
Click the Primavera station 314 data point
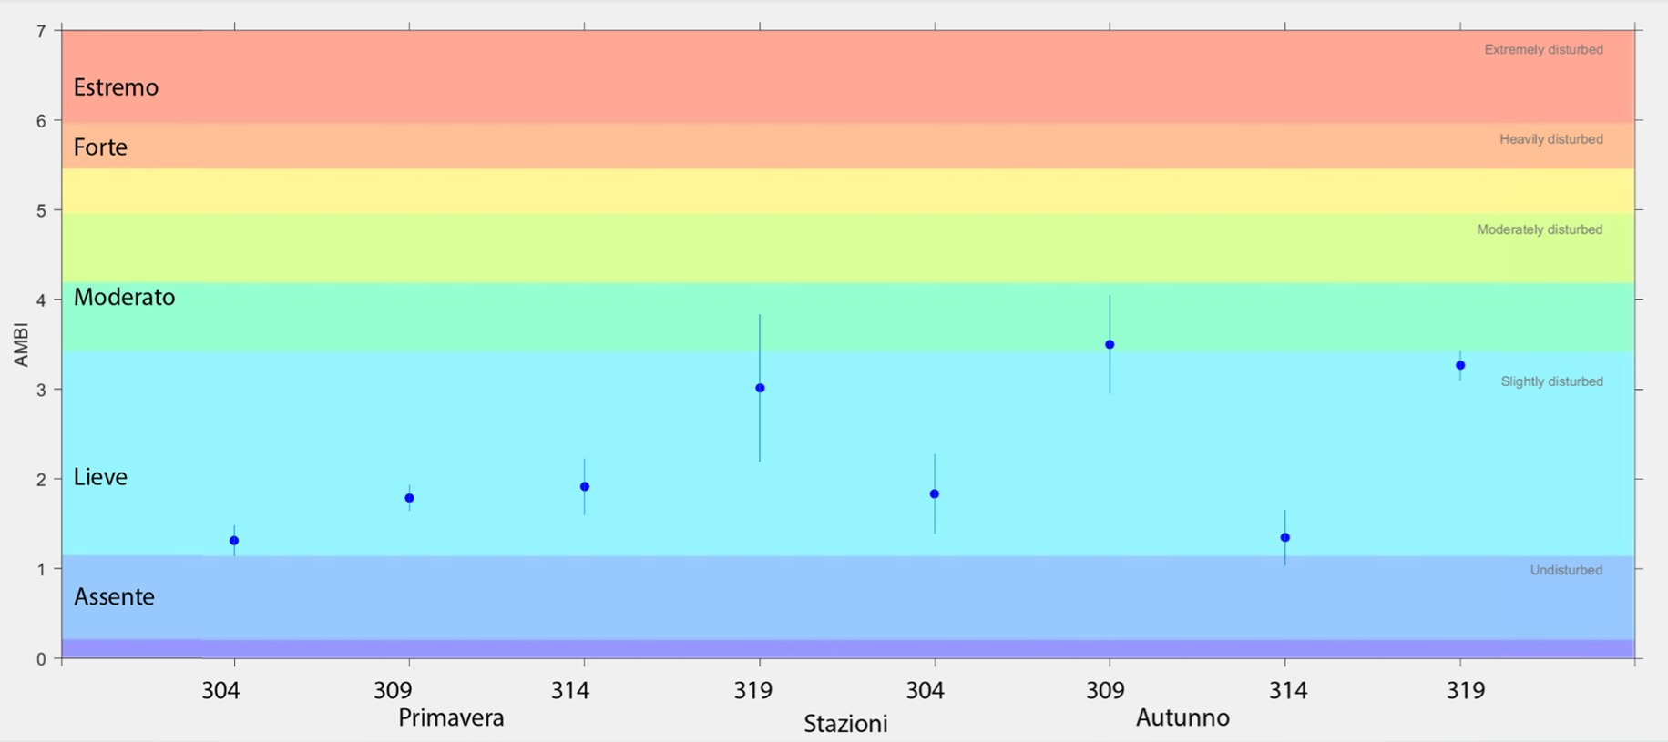(585, 487)
